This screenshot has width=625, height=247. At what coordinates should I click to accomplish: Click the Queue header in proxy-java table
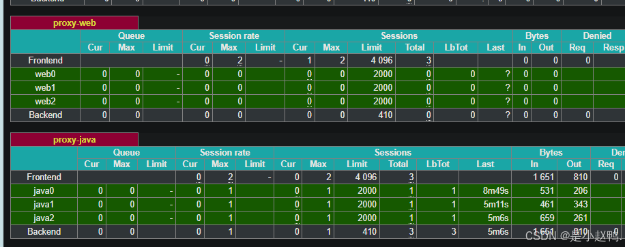[126, 153]
